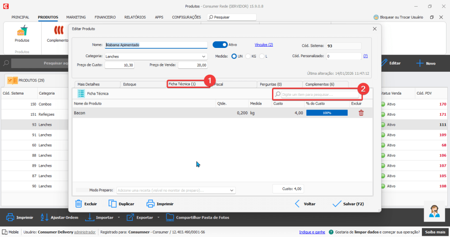Click the Duplicar copy icon
The image size is (450, 237).
[112, 204]
